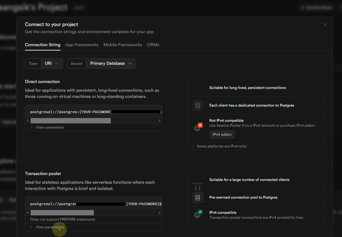Image resolution: width=342 pixels, height=237 pixels.
Task: Click the Transaction pooler connection string field
Action: click(x=93, y=204)
